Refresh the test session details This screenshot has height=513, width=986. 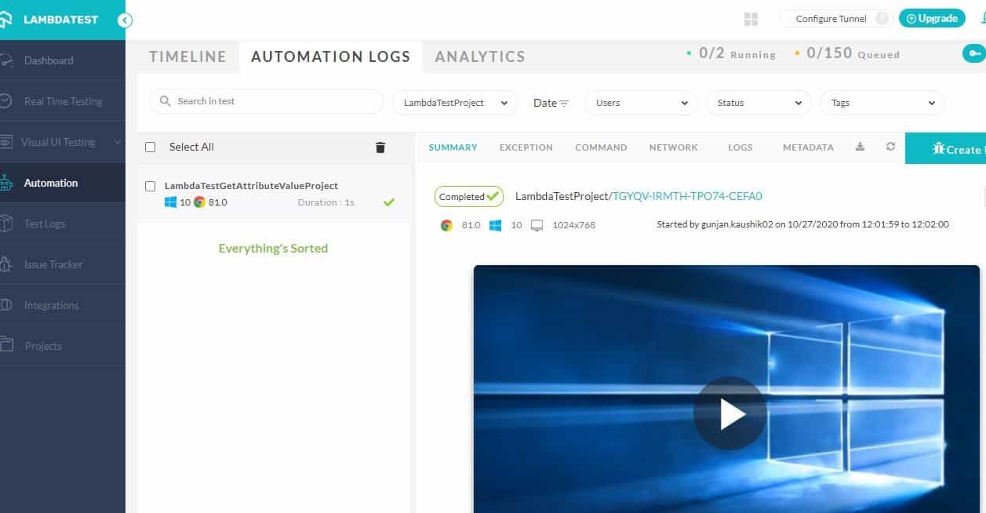(891, 147)
